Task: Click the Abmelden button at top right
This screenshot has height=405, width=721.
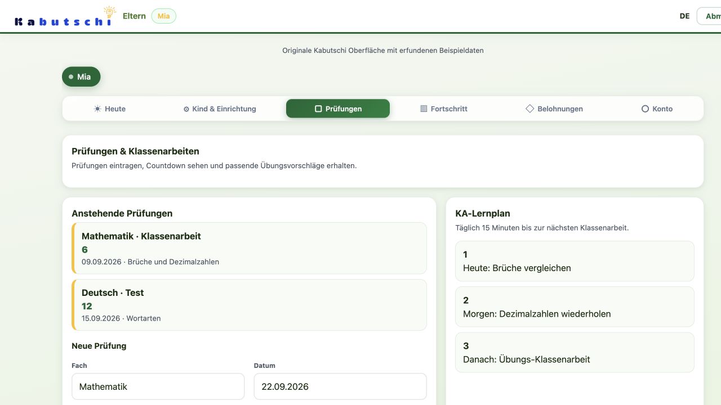Action: pos(710,16)
